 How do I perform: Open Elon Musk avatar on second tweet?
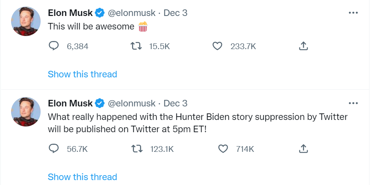pyautogui.click(x=25, y=112)
